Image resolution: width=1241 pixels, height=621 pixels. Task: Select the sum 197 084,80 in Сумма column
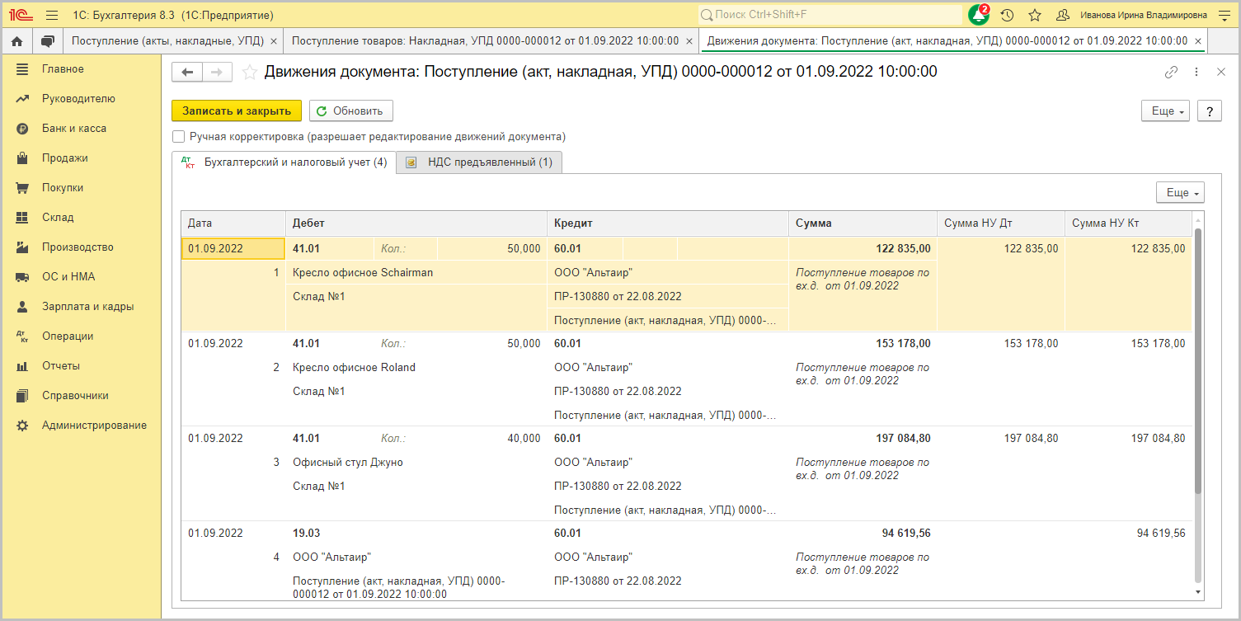coord(863,439)
